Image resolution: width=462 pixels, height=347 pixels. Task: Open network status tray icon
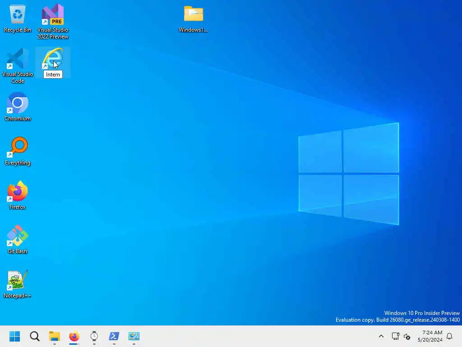point(395,336)
